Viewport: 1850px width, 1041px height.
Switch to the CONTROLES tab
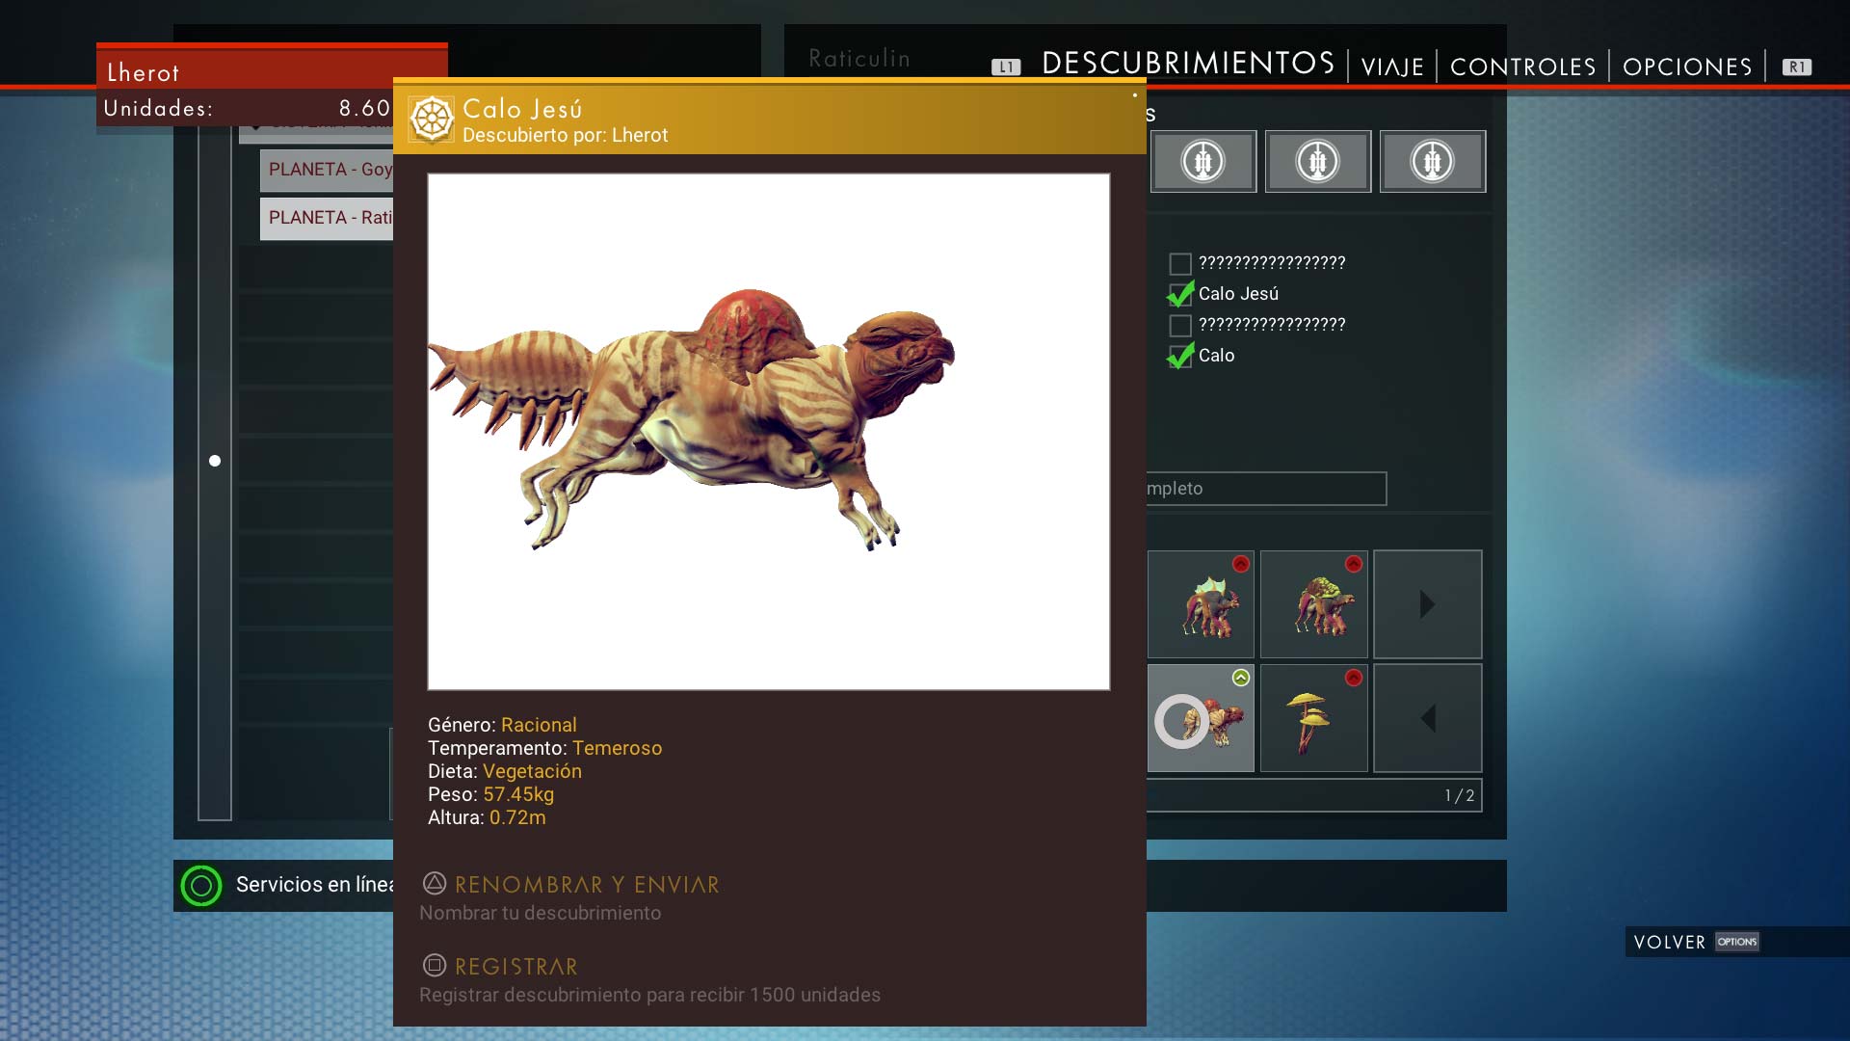(1523, 67)
